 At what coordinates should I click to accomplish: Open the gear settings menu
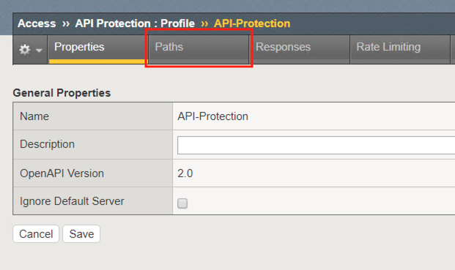[x=25, y=50]
